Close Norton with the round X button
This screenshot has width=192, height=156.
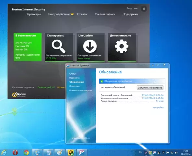coord(144,9)
